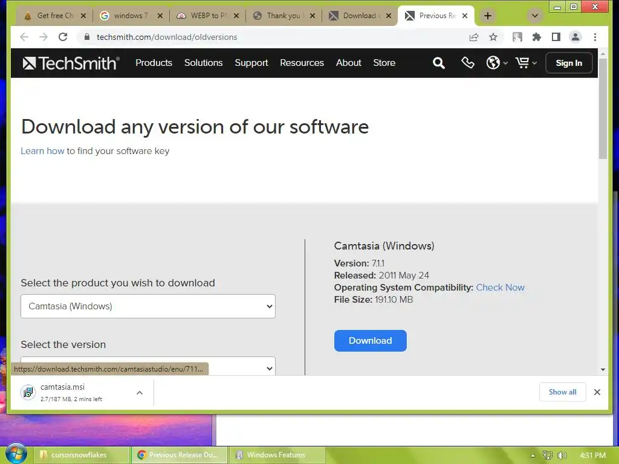This screenshot has height=464, width=619.
Task: Open the Windows Start orb
Action: coord(16,454)
